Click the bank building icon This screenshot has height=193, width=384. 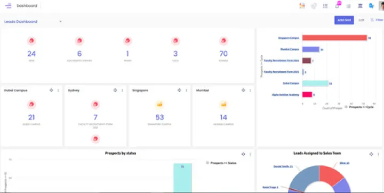(360, 6)
